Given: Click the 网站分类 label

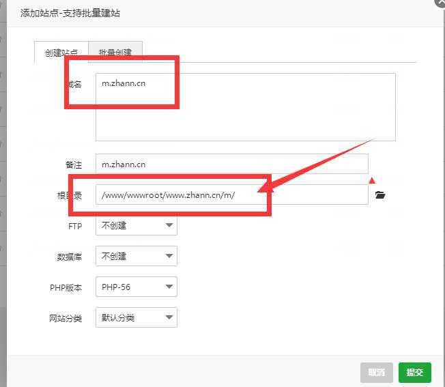Looking at the screenshot, I should pyautogui.click(x=66, y=318).
